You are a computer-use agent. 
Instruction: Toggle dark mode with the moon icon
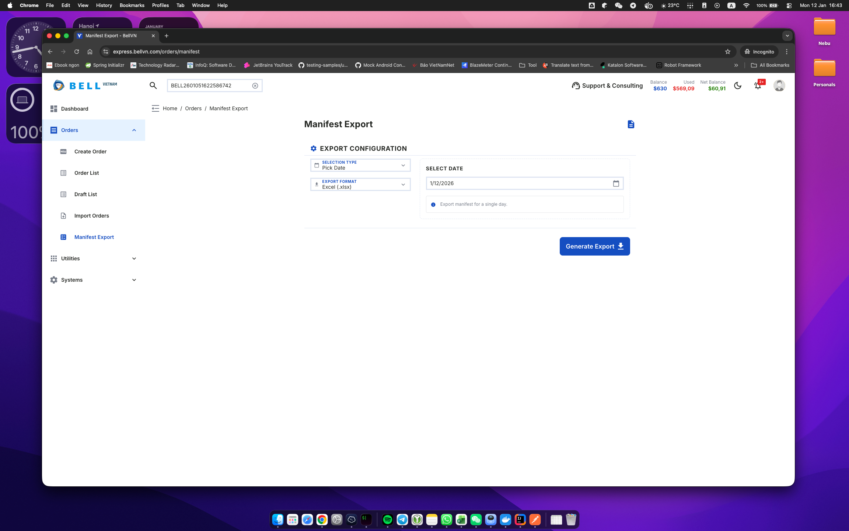738,86
